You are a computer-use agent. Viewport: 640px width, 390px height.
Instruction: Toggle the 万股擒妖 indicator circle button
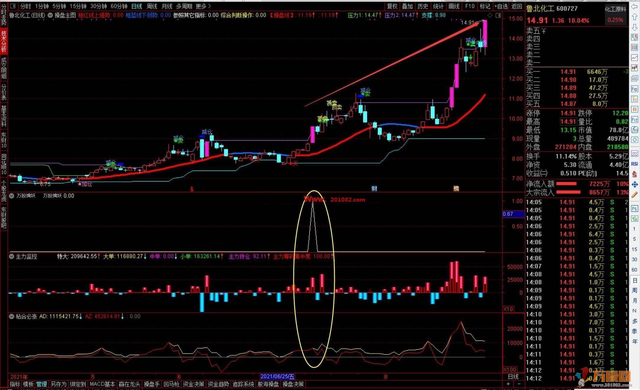point(12,196)
